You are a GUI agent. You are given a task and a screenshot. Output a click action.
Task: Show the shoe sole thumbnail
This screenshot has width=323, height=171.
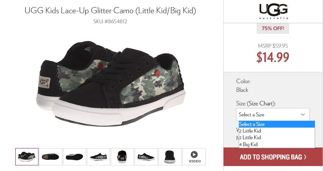pyautogui.click(x=75, y=157)
